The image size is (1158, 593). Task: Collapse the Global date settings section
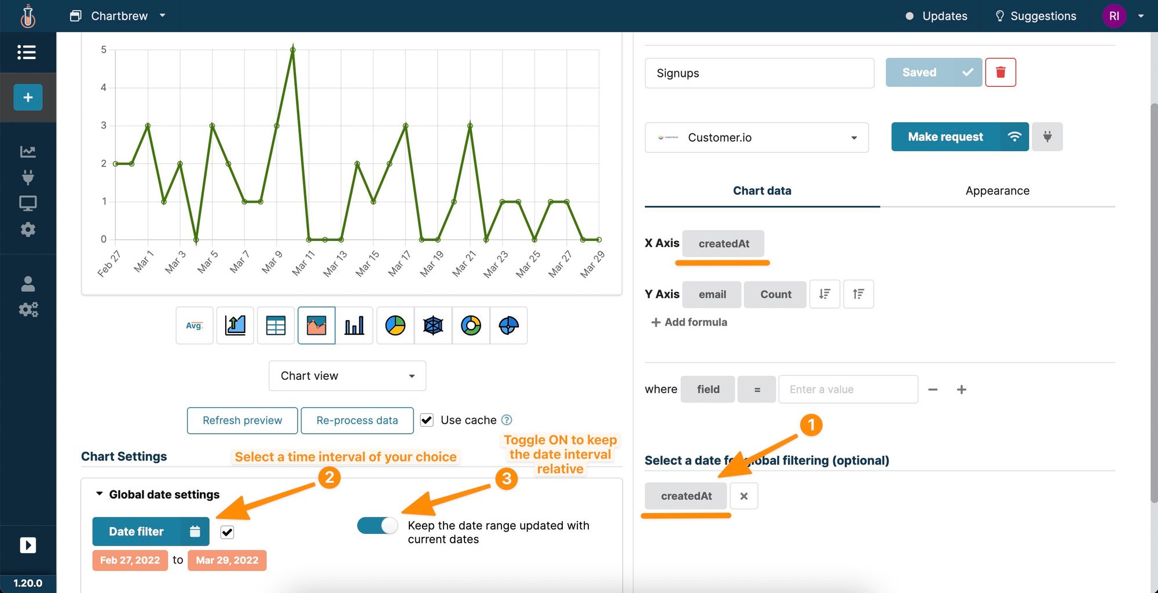99,494
